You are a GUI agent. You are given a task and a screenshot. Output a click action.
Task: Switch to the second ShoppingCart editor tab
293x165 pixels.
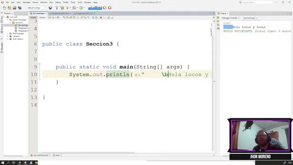pos(84,13)
